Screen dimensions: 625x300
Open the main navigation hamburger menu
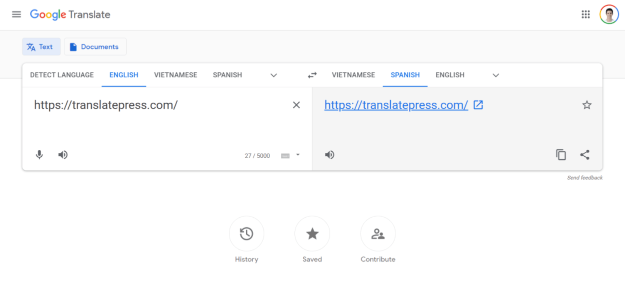(x=16, y=14)
